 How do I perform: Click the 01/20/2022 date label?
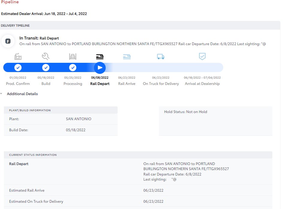coord(18,78)
